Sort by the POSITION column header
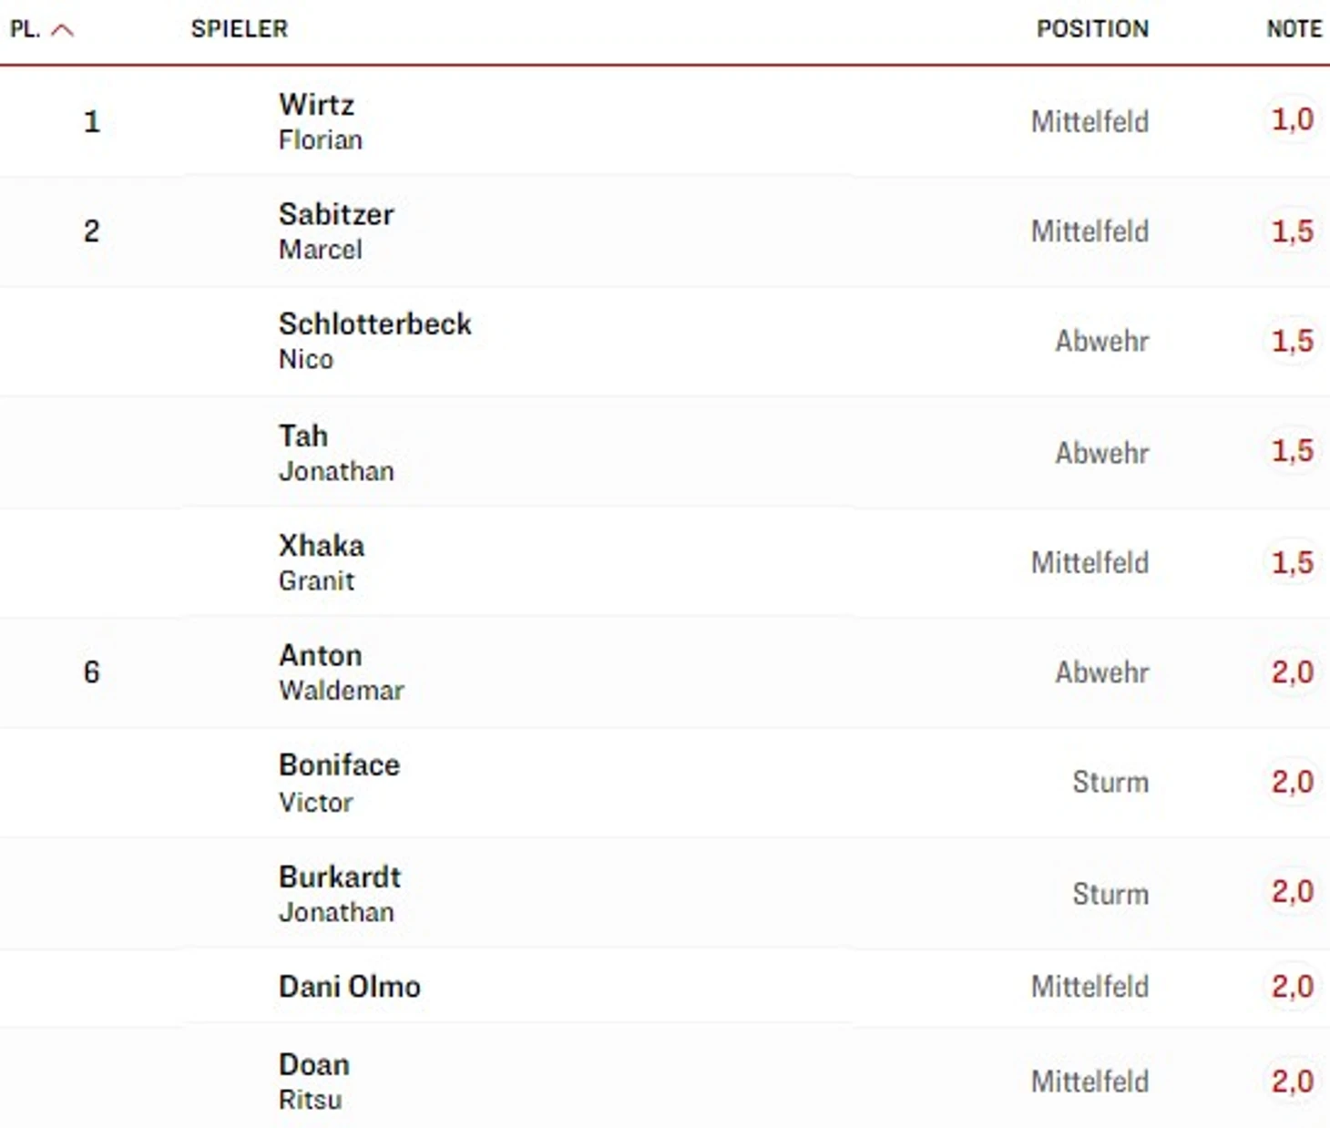Image resolution: width=1330 pixels, height=1128 pixels. [1092, 29]
